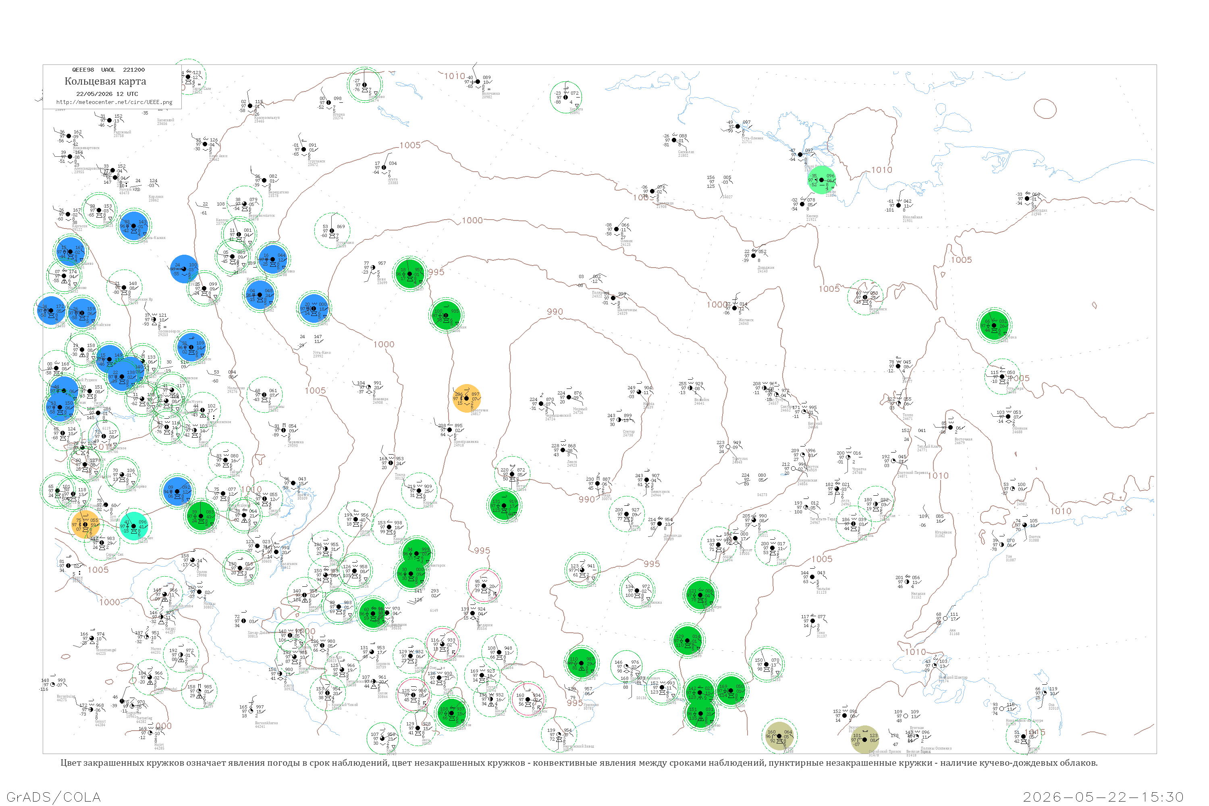Image resolution: width=1209 pixels, height=806 pixels.
Task: Click the station name 'Ванавара'
Action: click(x=380, y=399)
